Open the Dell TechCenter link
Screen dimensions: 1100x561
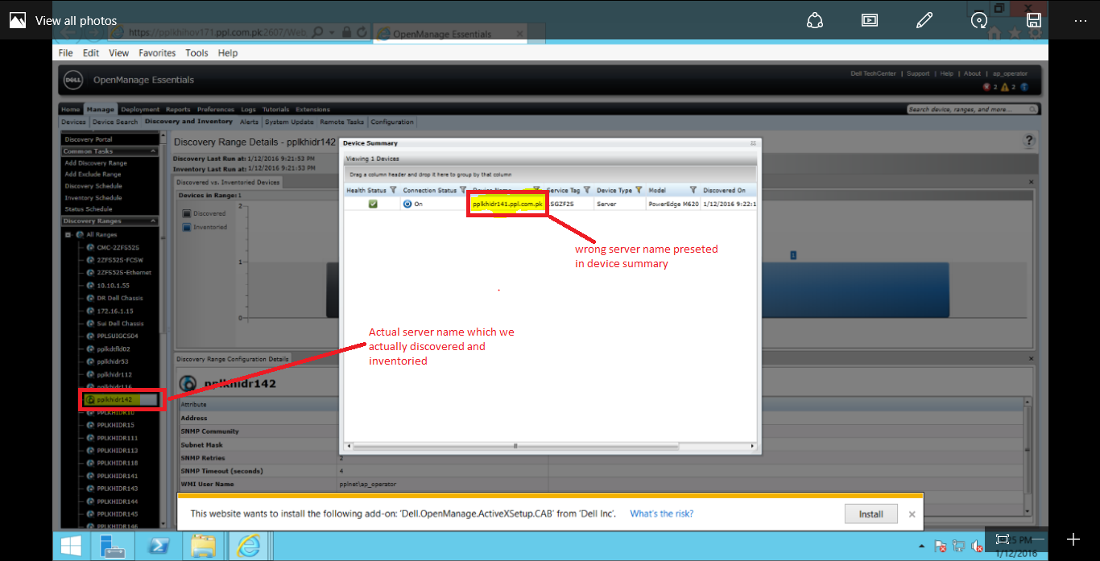click(873, 74)
